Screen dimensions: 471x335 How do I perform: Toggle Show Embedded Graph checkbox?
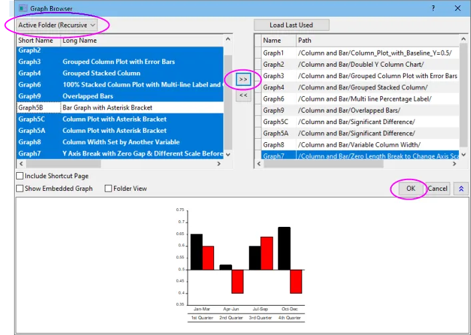[x=20, y=188]
